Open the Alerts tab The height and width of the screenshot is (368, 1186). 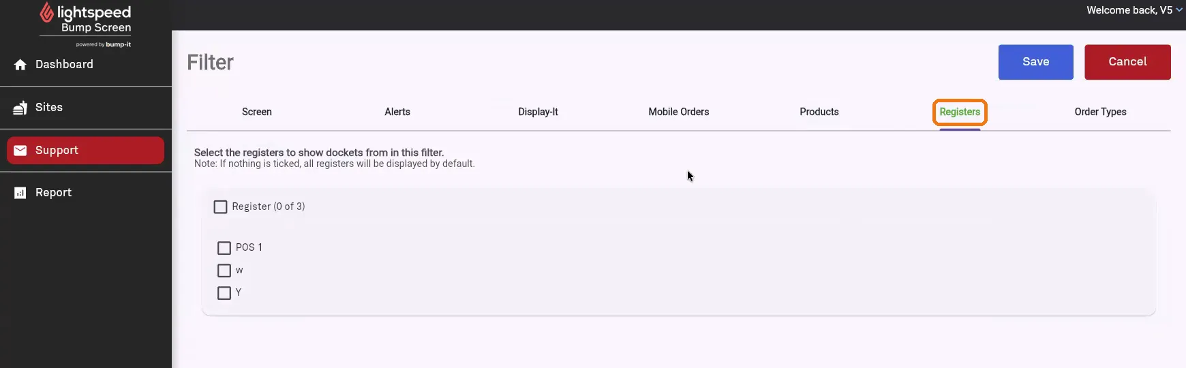pos(397,112)
